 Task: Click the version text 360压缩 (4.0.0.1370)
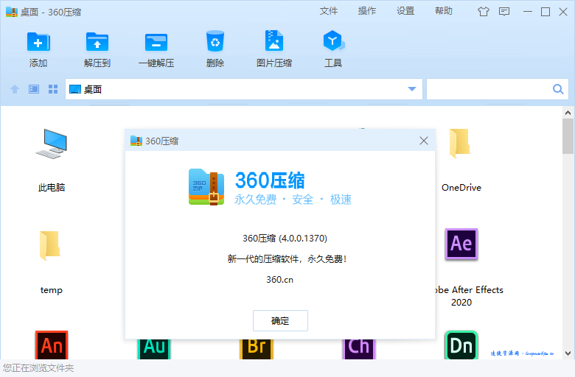pyautogui.click(x=285, y=239)
